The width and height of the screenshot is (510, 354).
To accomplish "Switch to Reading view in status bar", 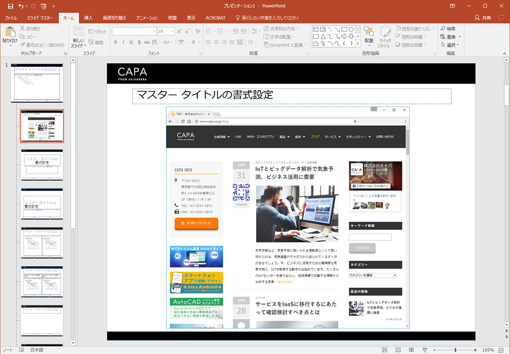I will (x=411, y=350).
